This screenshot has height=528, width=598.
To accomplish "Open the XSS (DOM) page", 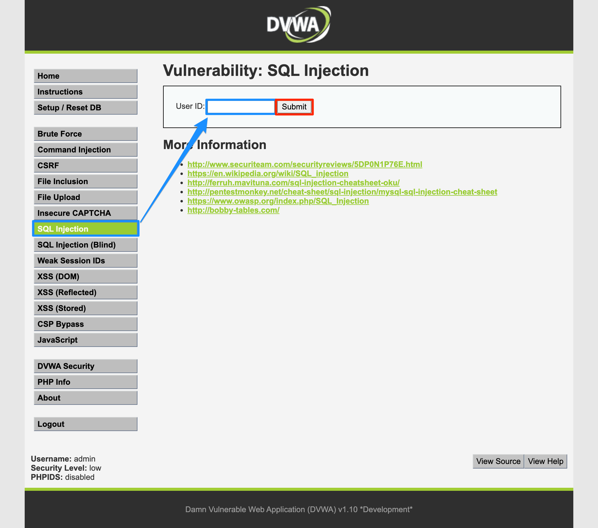I will pos(86,276).
